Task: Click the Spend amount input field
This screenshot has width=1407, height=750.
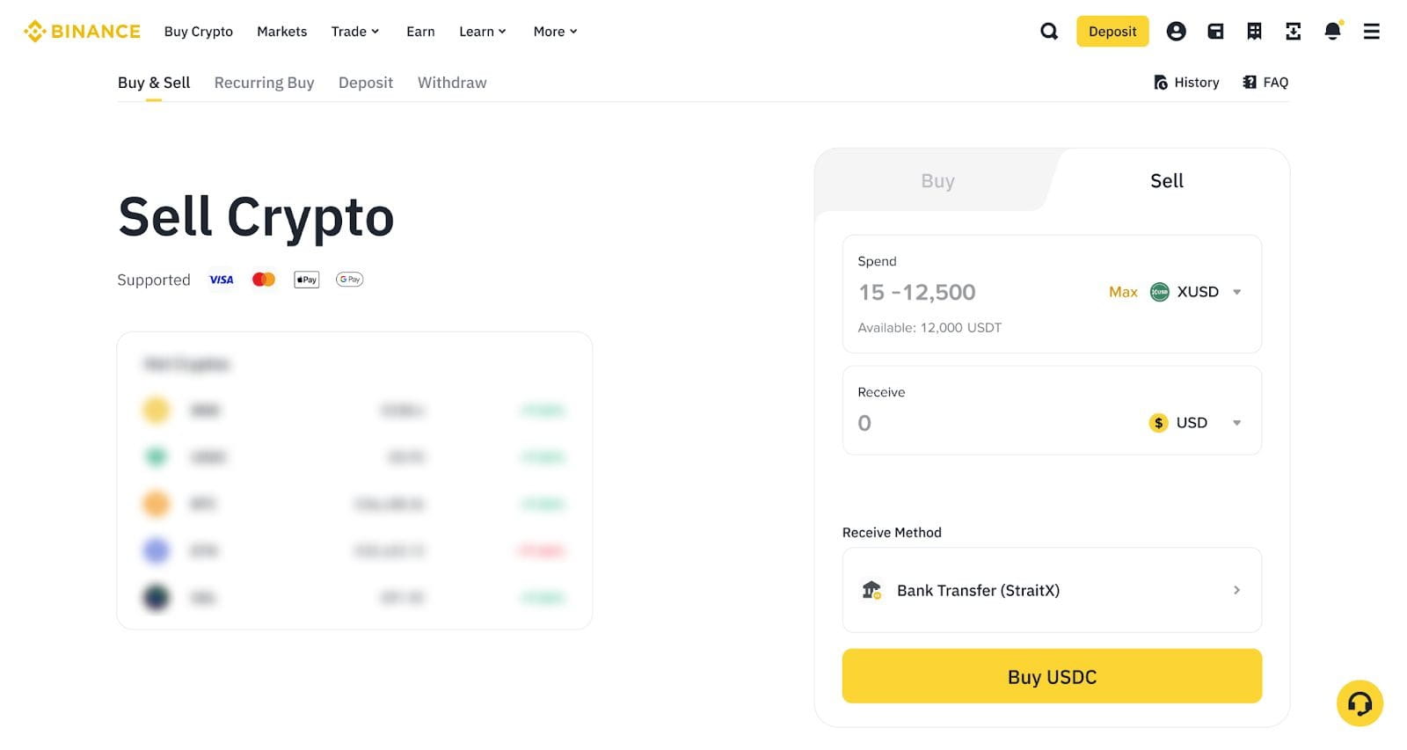Action: pyautogui.click(x=917, y=292)
